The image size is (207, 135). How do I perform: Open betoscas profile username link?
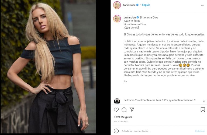[129, 100]
